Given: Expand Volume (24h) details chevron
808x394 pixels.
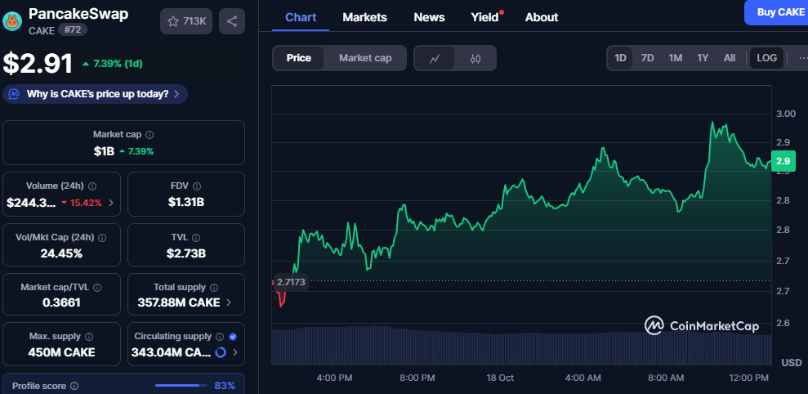Looking at the screenshot, I should click(111, 202).
